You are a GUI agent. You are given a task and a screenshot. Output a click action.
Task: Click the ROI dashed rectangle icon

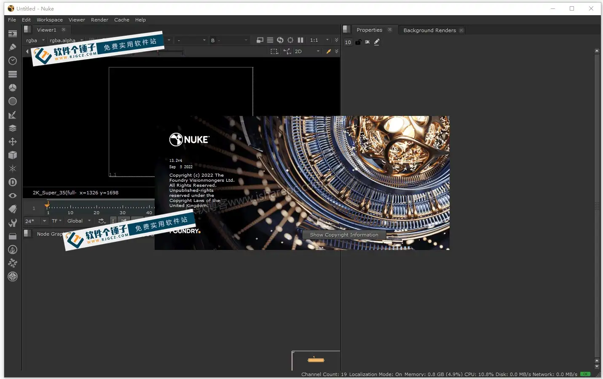click(274, 51)
